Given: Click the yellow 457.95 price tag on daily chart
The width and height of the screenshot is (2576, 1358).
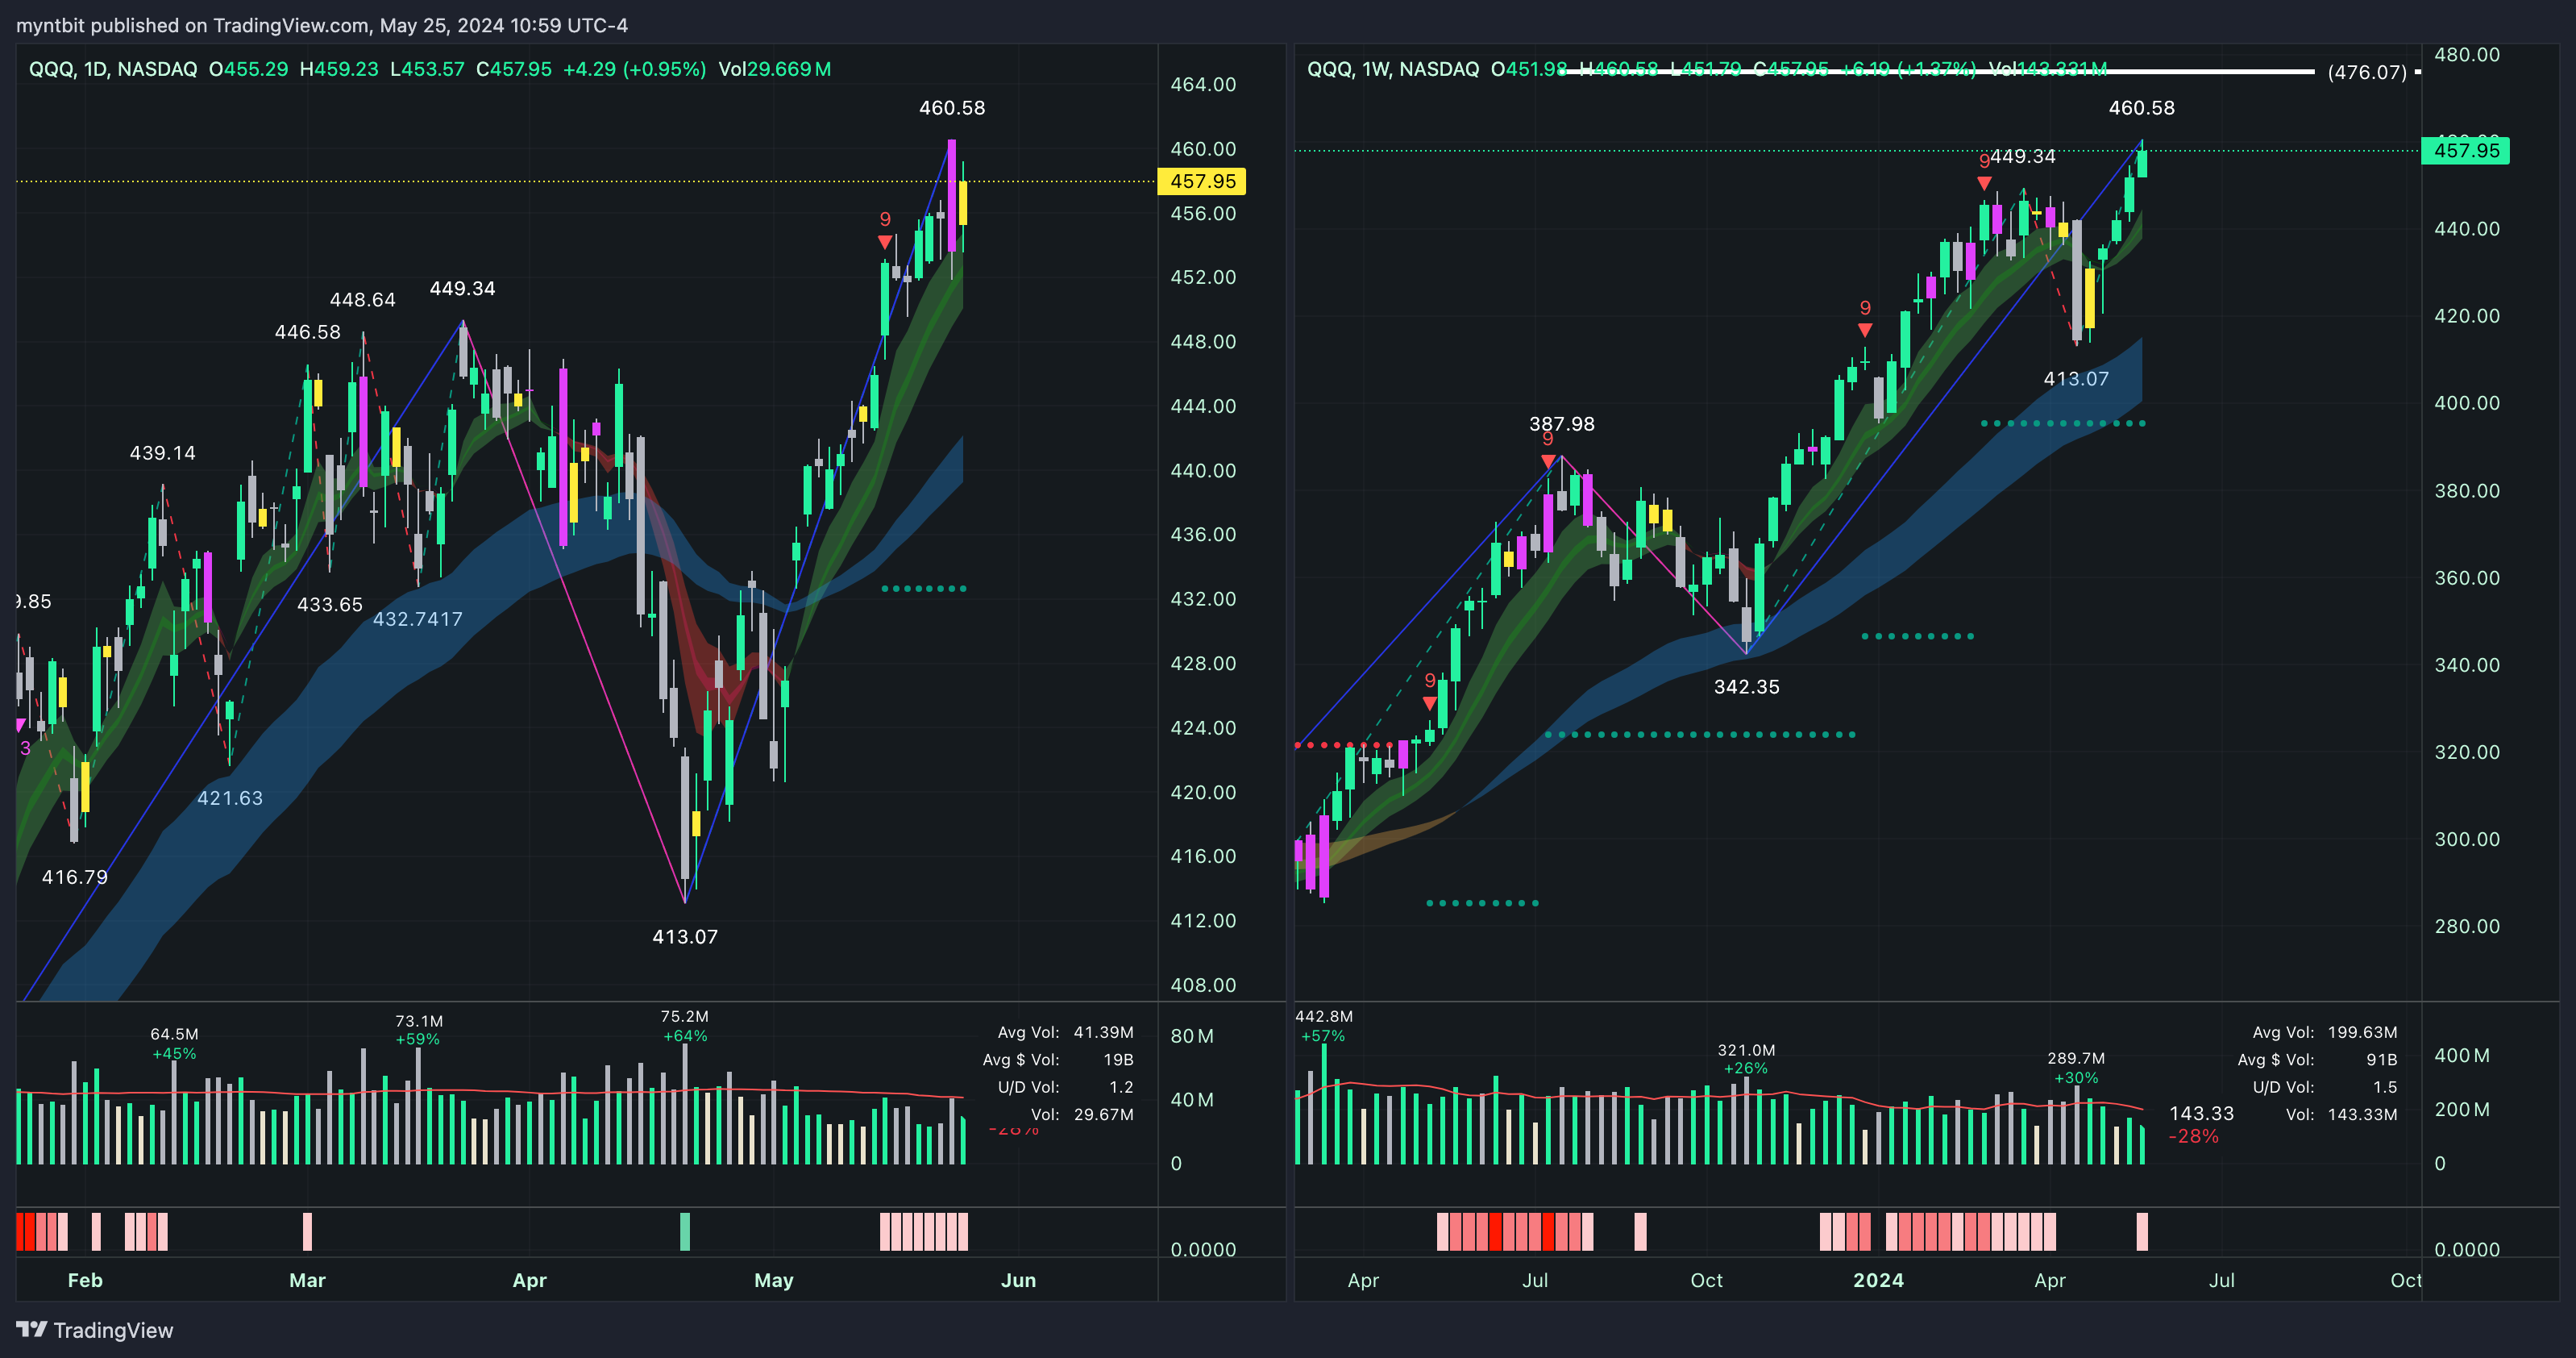Looking at the screenshot, I should pyautogui.click(x=1203, y=181).
